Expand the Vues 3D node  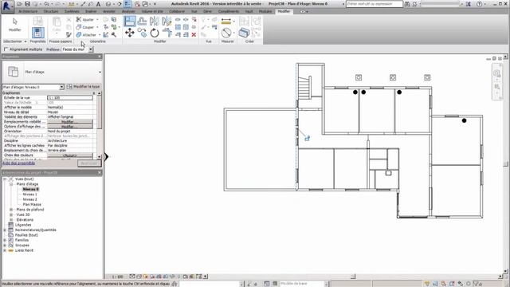[11, 214]
